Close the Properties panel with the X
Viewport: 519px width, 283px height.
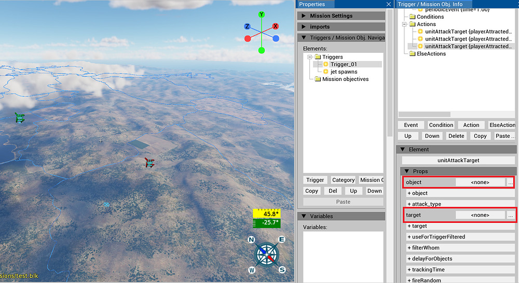(389, 4)
